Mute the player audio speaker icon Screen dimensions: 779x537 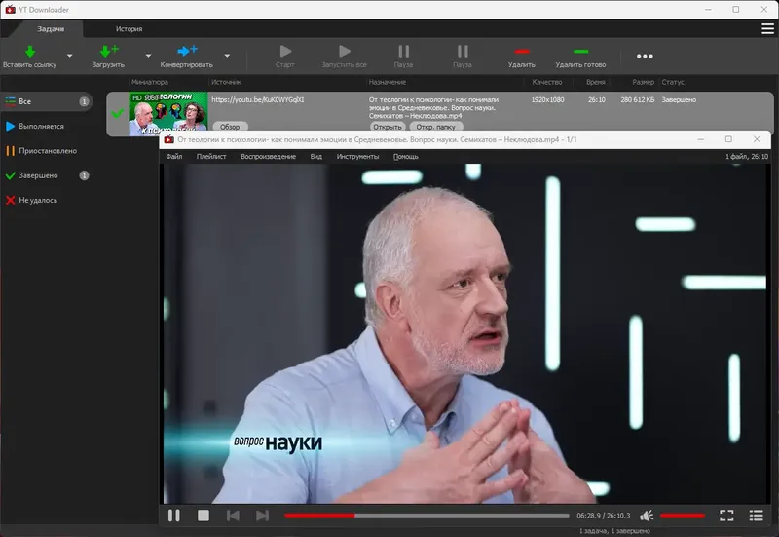pyautogui.click(x=647, y=516)
